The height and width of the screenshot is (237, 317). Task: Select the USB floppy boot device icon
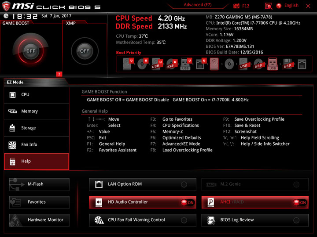tap(288, 64)
